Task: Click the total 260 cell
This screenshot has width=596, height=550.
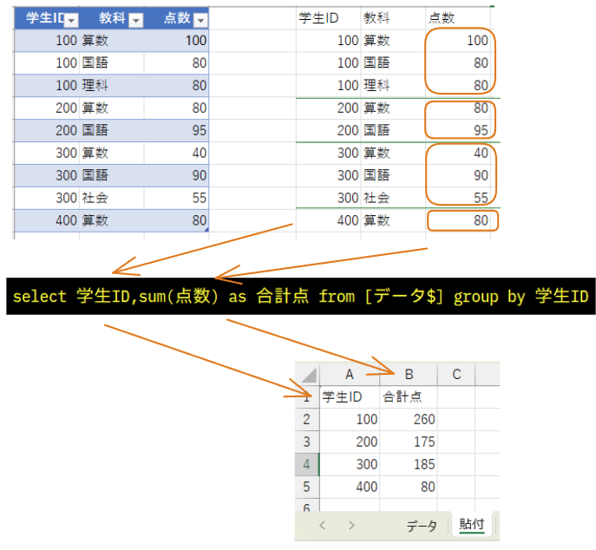Action: (409, 420)
